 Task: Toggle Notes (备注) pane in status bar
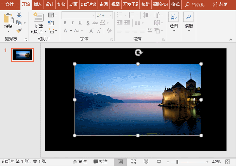pyautogui.click(x=80, y=162)
